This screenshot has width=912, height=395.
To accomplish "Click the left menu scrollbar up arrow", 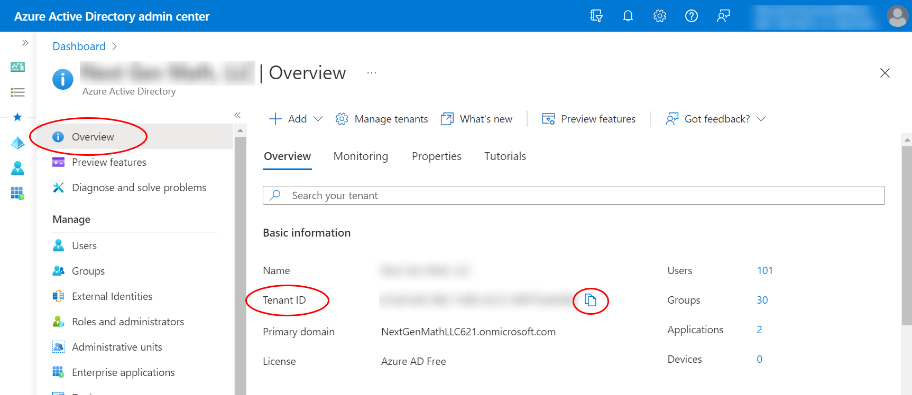I will [x=240, y=130].
